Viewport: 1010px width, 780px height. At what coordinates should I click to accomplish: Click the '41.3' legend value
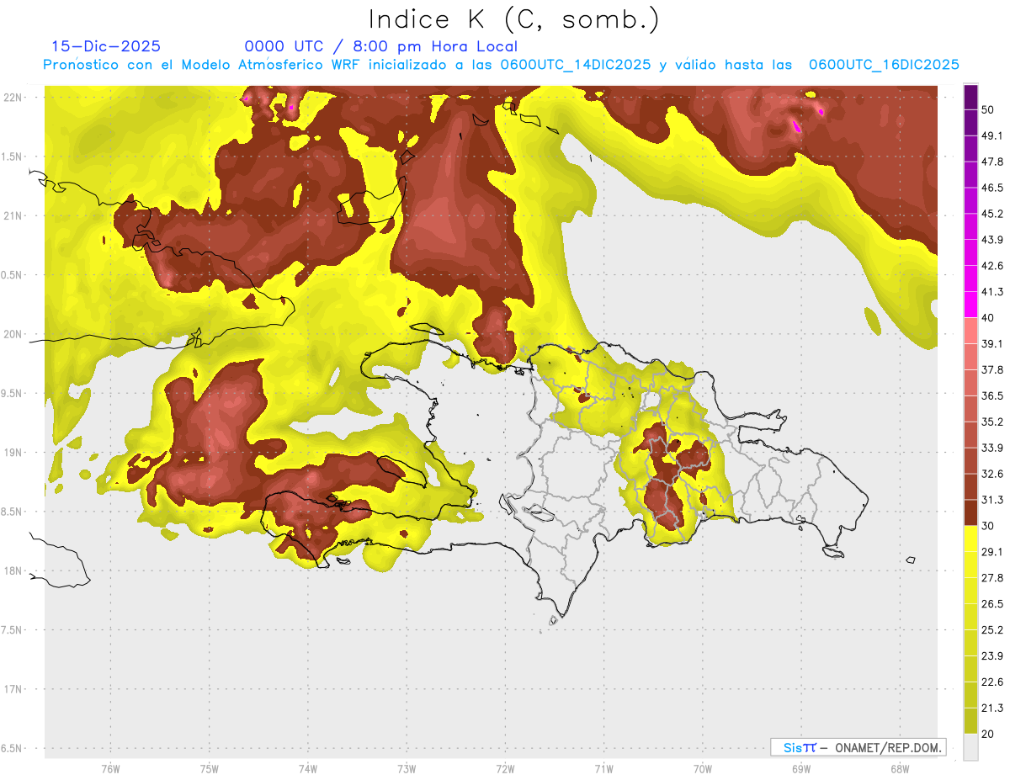[x=992, y=292]
